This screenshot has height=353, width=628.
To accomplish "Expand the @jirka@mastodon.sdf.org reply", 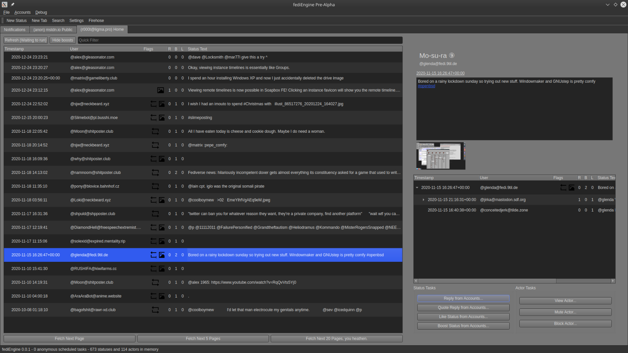I will (x=423, y=200).
